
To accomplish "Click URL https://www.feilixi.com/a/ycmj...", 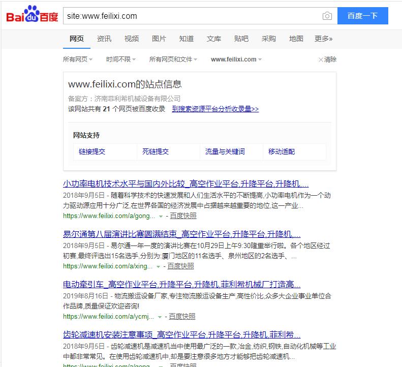I will click(x=108, y=317).
